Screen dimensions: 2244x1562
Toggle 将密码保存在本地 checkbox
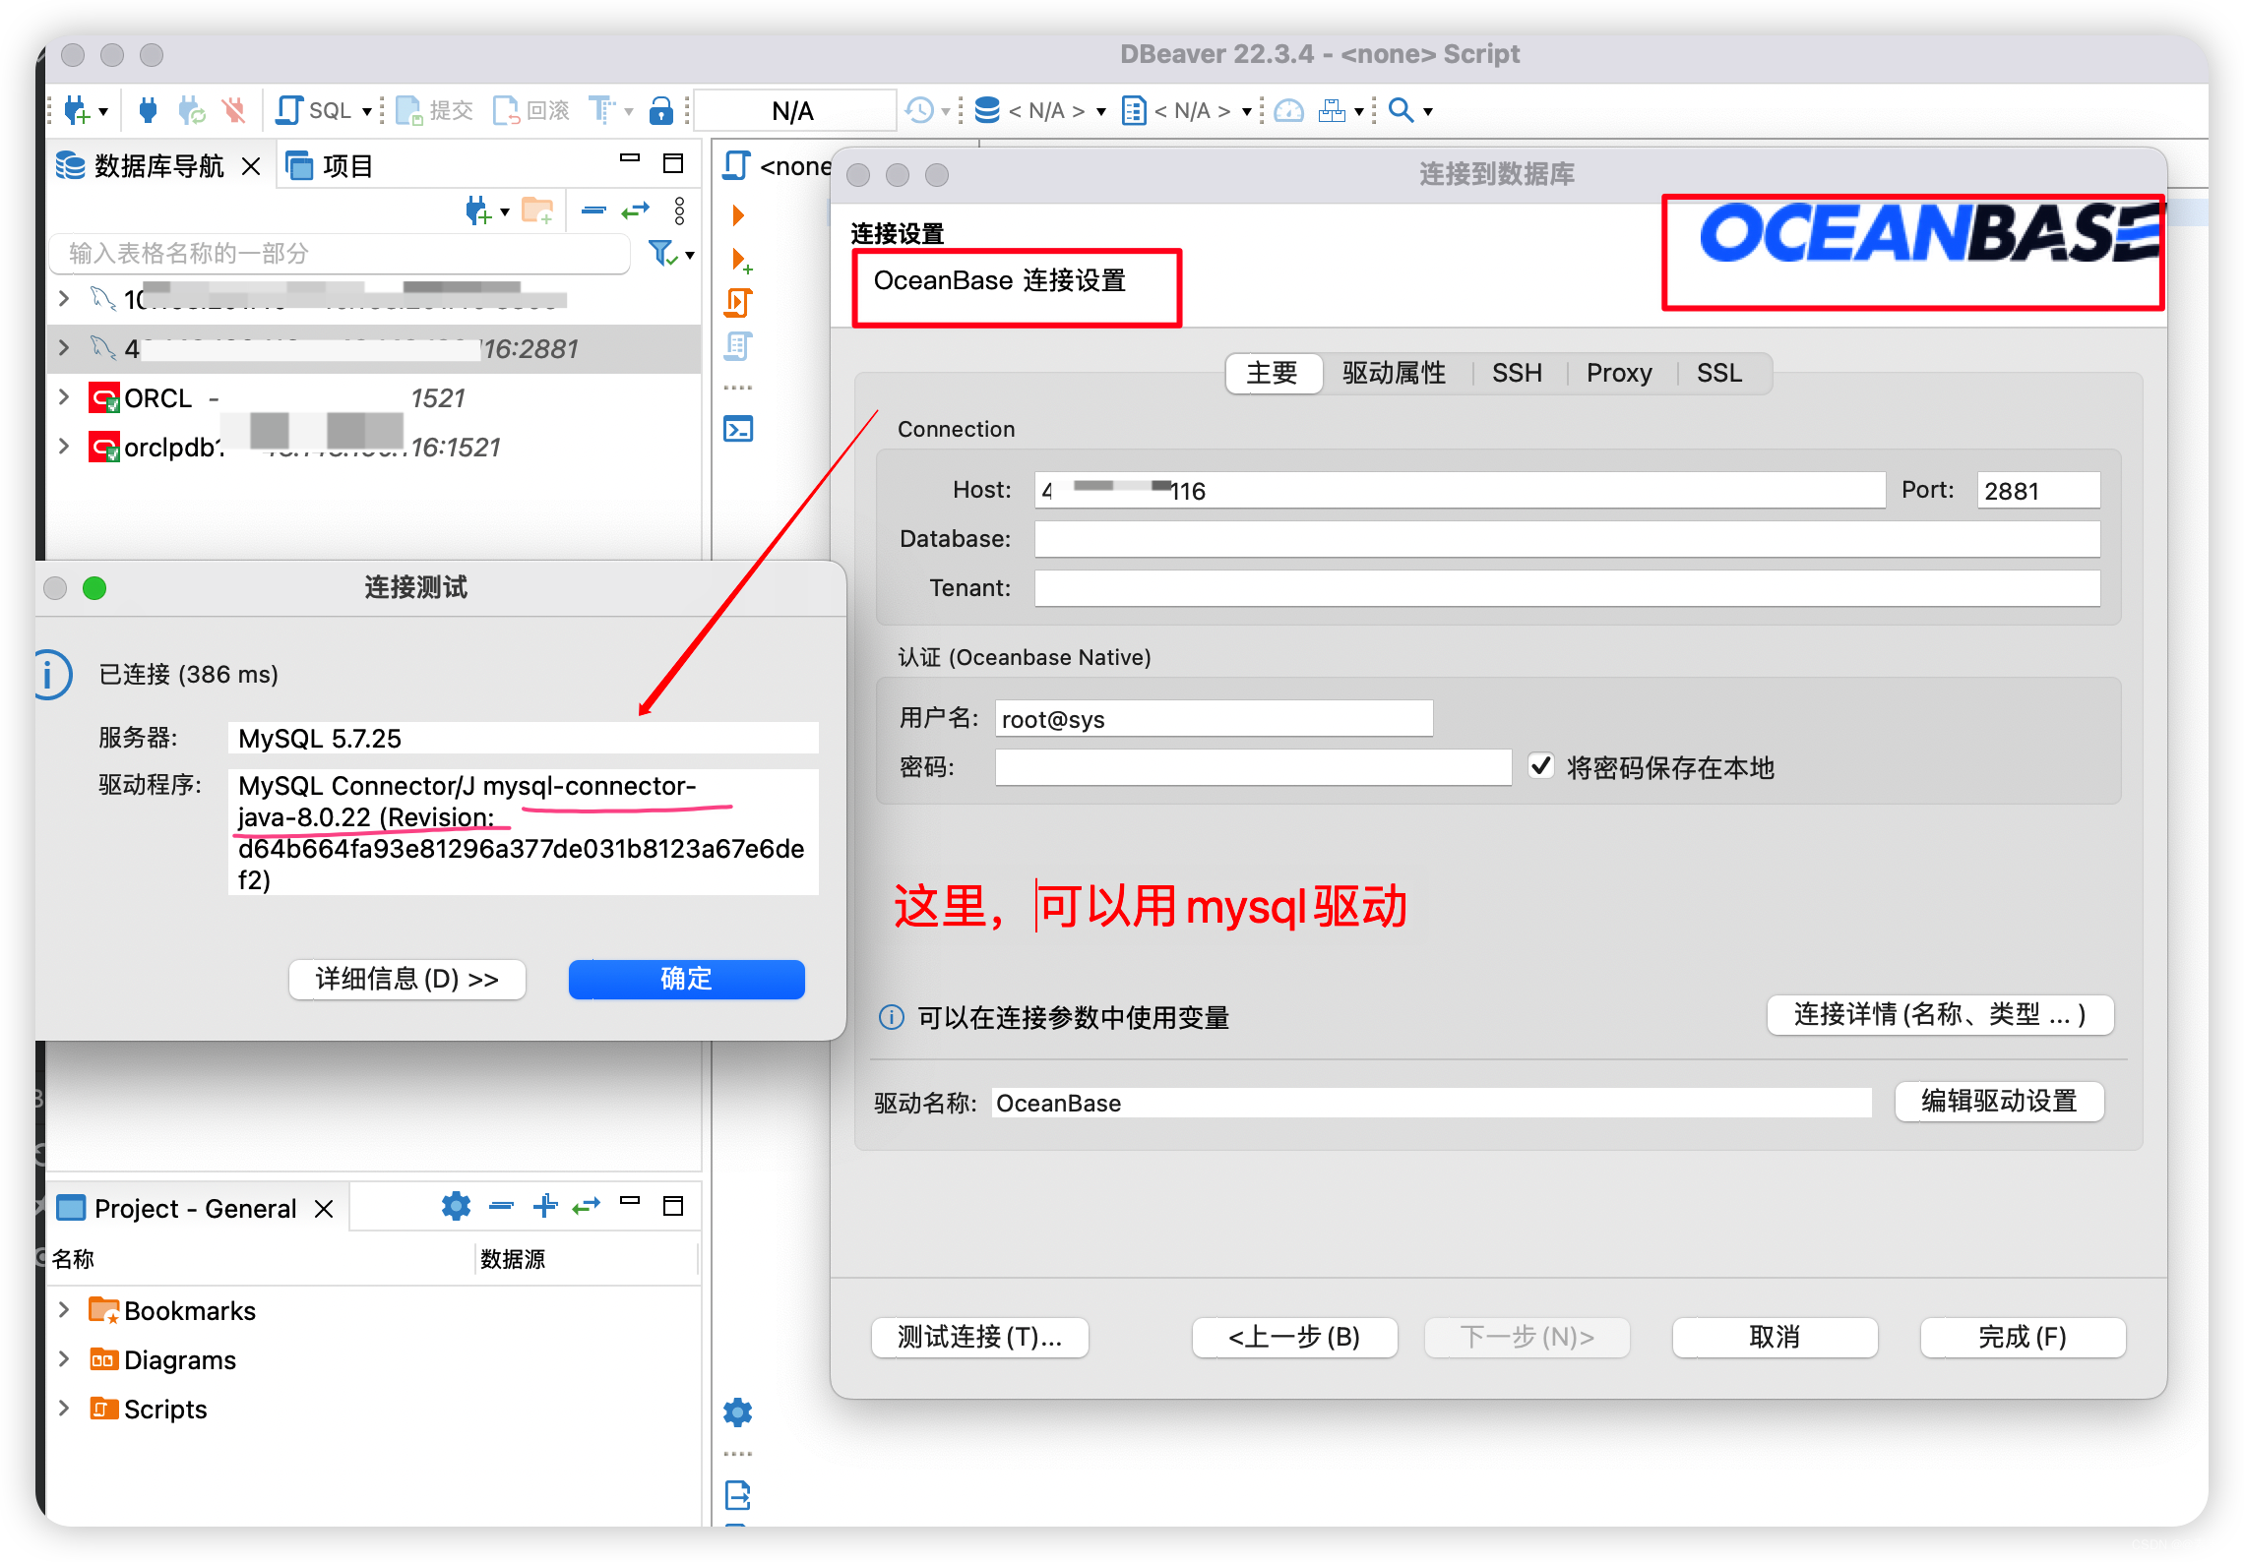click(1541, 766)
